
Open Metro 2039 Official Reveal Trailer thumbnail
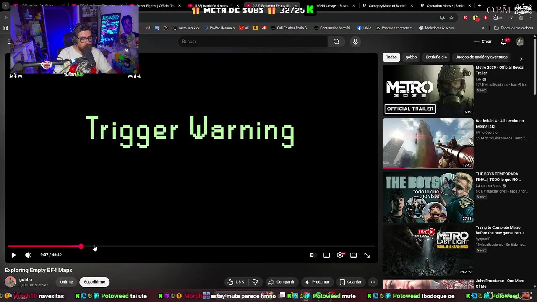pyautogui.click(x=428, y=90)
